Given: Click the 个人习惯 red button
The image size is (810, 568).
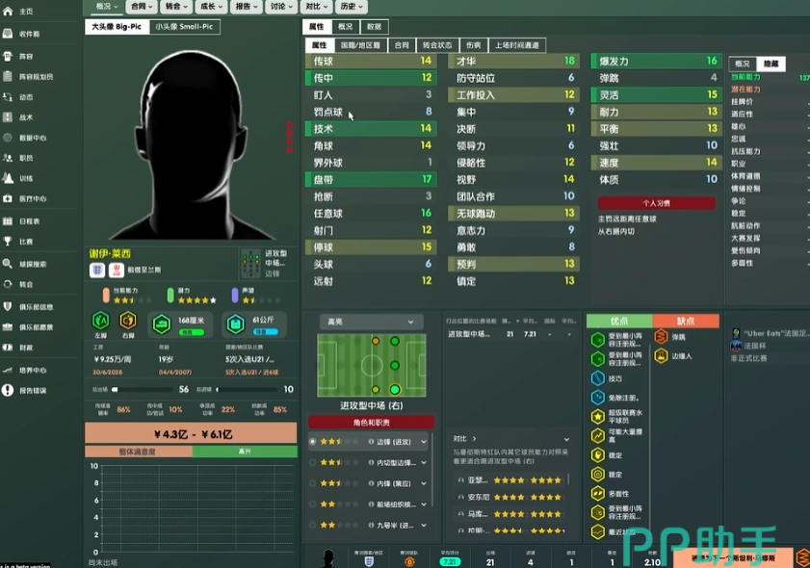Looking at the screenshot, I should [655, 203].
